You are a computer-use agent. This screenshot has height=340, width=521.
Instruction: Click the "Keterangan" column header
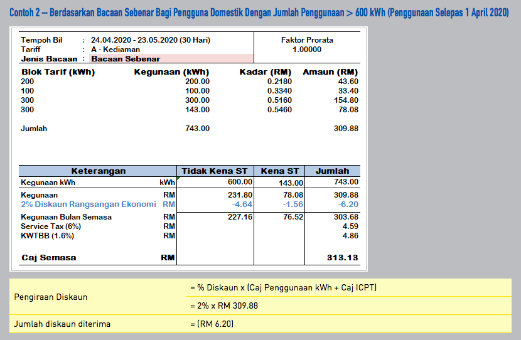[x=98, y=171]
